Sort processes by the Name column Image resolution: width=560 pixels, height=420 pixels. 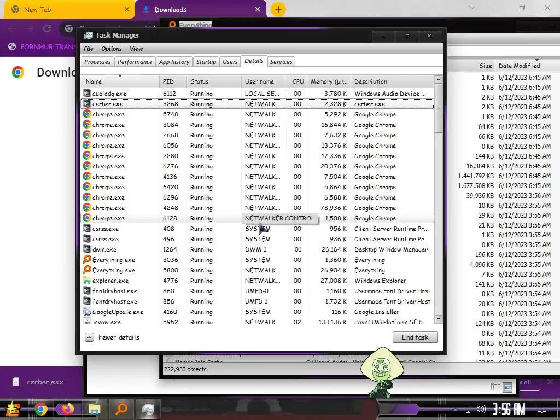click(x=120, y=81)
